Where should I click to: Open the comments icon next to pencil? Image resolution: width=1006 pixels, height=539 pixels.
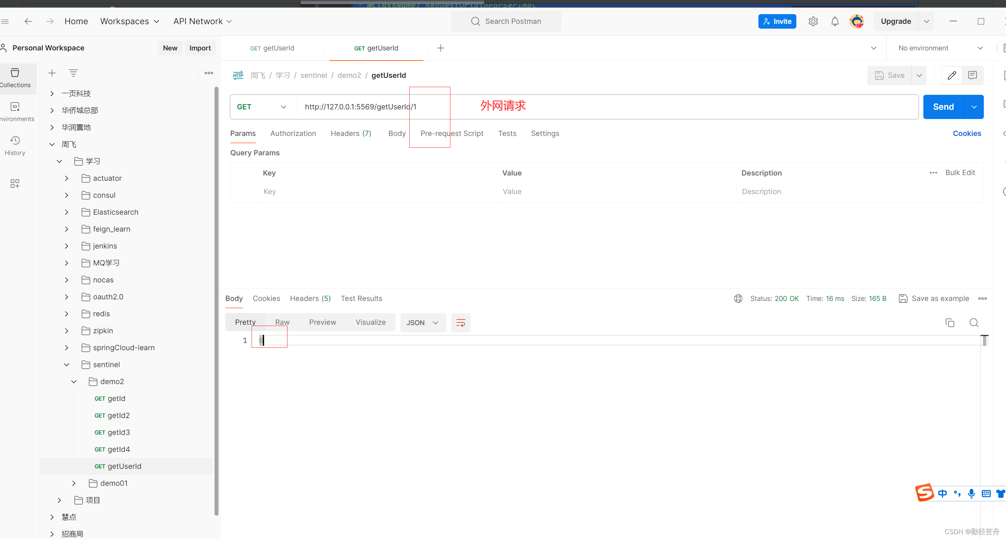(973, 75)
